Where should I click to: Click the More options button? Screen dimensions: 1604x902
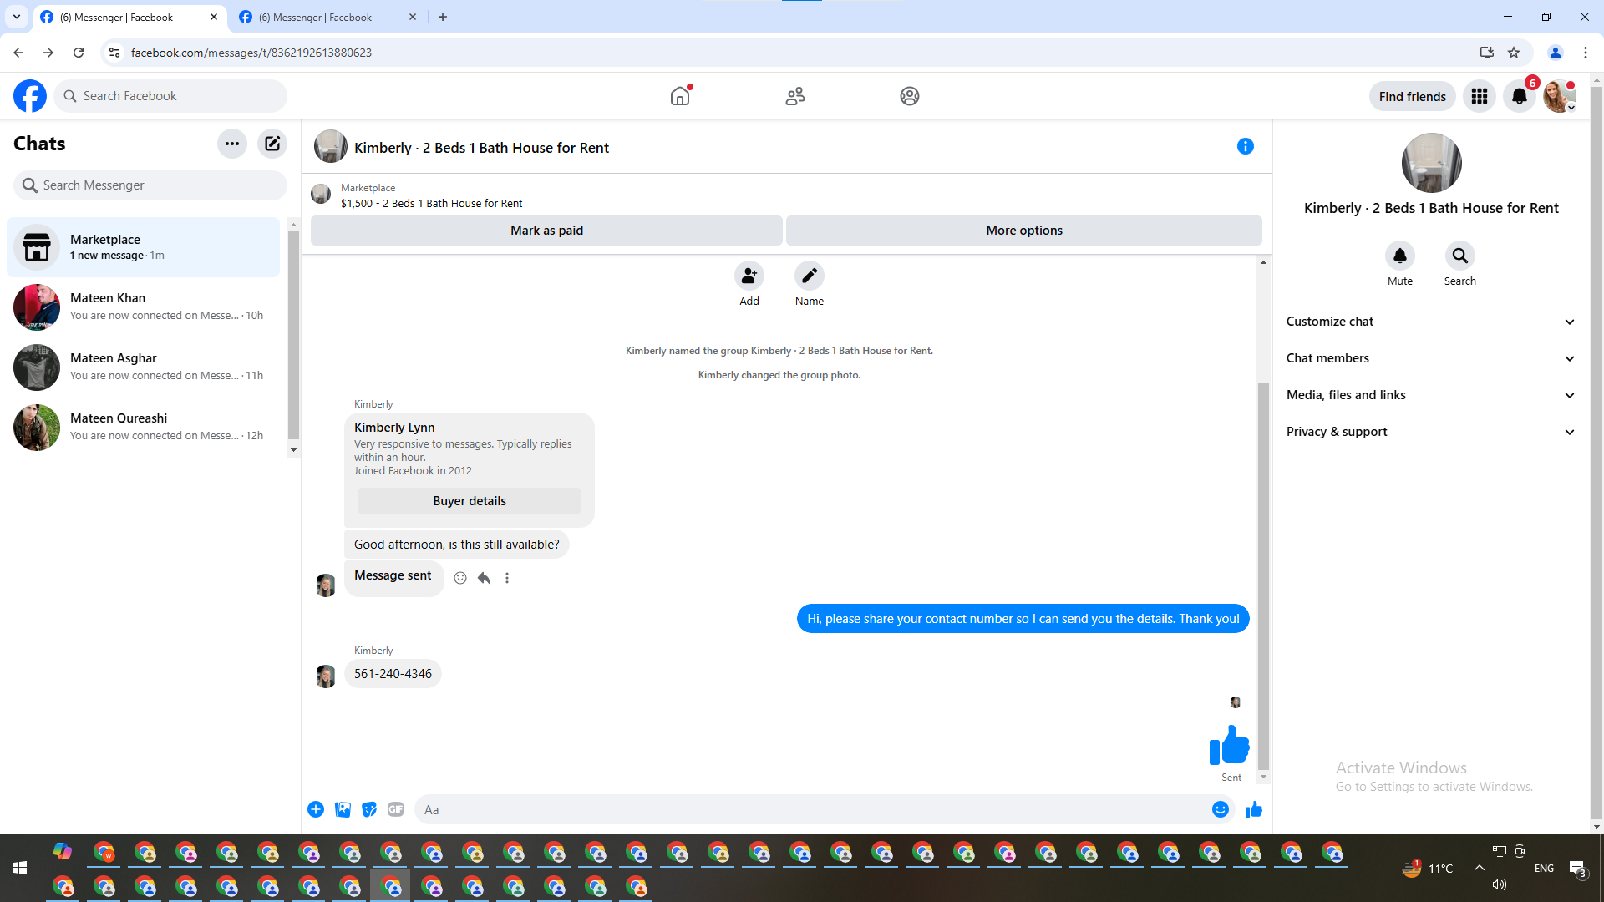pos(1024,231)
